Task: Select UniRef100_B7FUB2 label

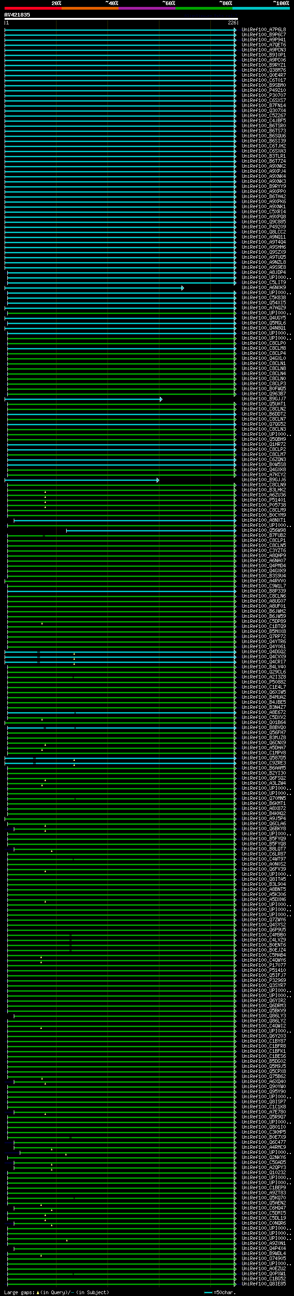Action: pyautogui.click(x=264, y=535)
